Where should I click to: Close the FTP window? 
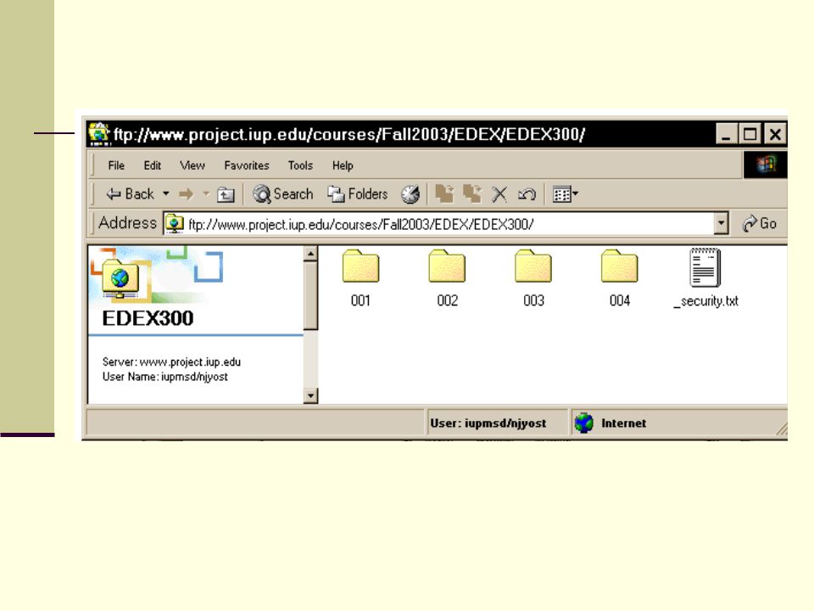click(x=775, y=134)
